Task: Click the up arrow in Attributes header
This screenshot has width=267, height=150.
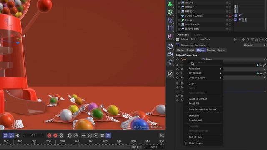Action: (x=244, y=40)
